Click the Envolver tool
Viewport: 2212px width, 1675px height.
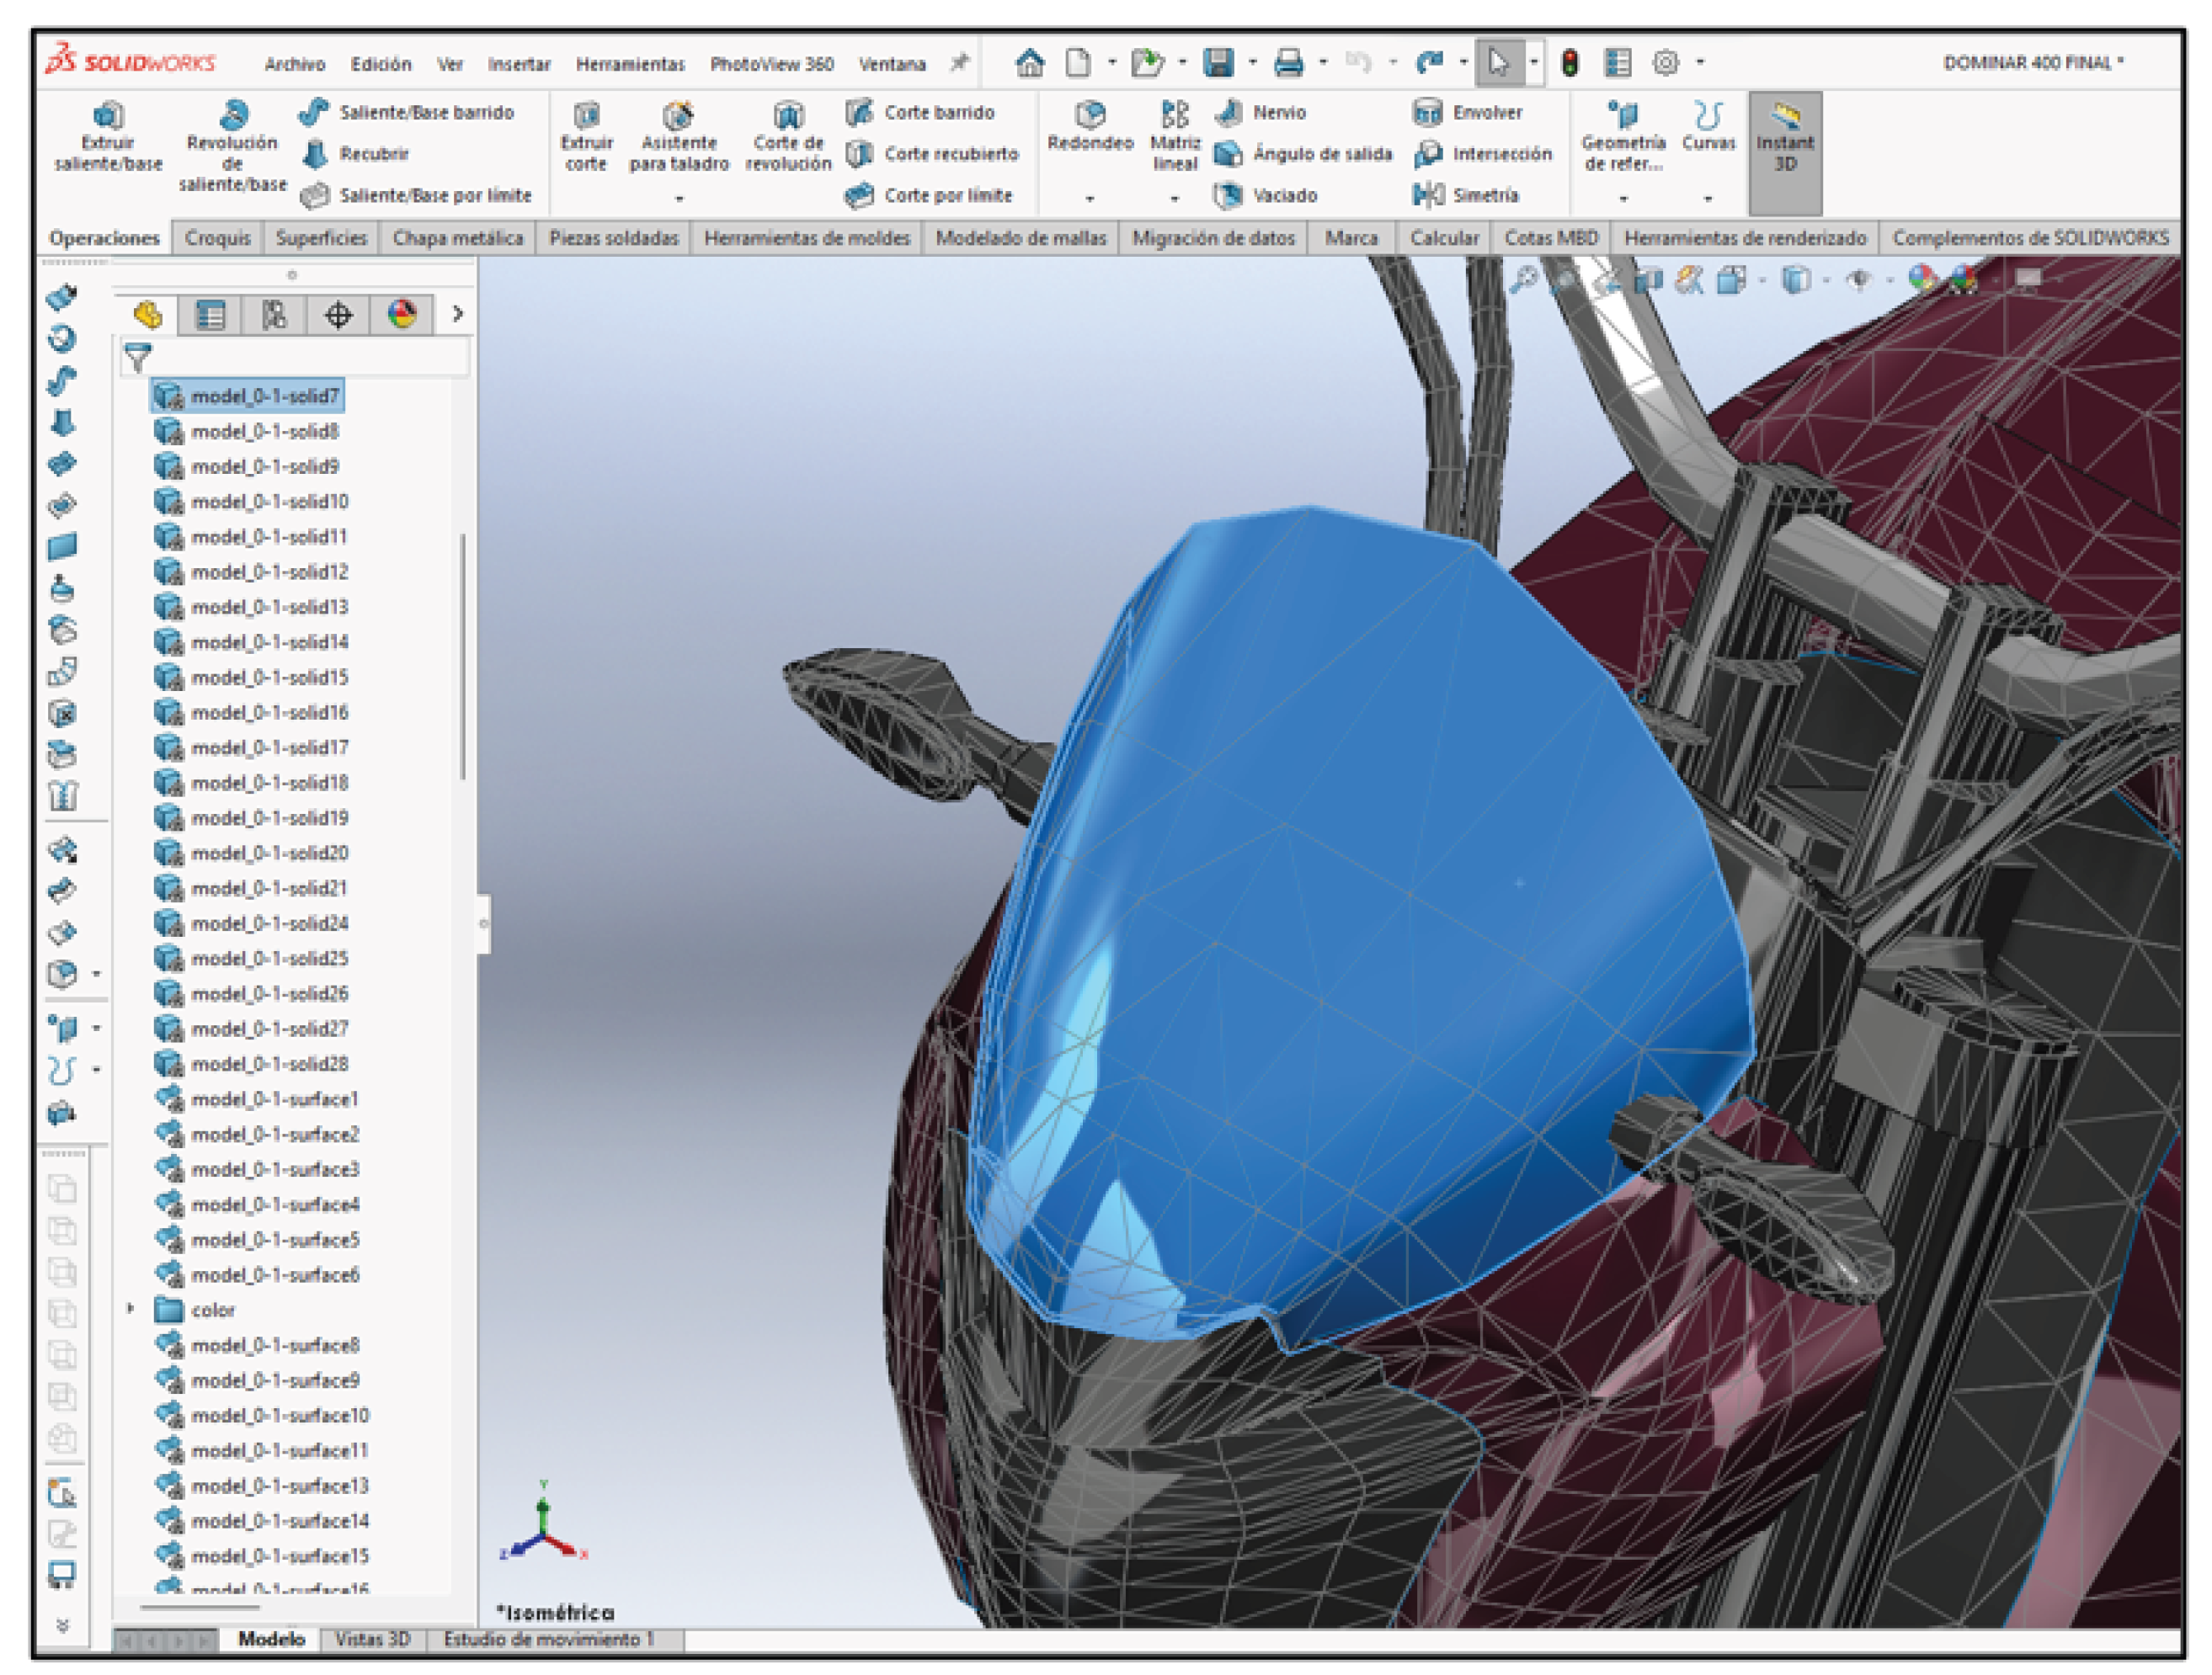[x=1467, y=112]
